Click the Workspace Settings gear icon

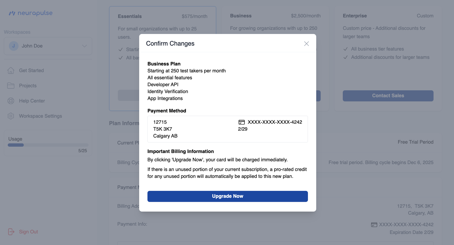11,116
